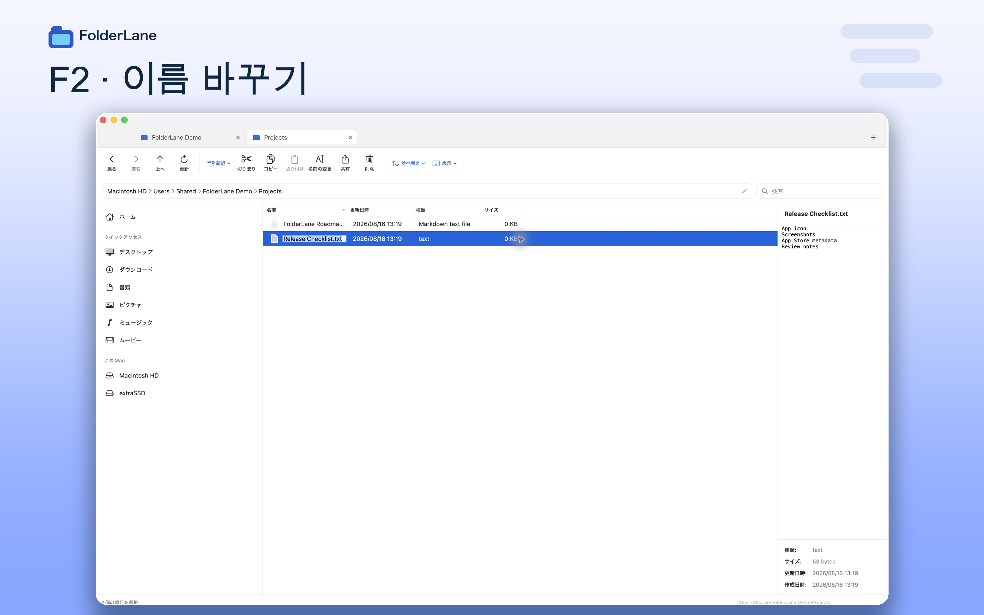Viewport: 984px width, 615px height.
Task: Click the 作成日時 creation date value
Action: [835, 585]
